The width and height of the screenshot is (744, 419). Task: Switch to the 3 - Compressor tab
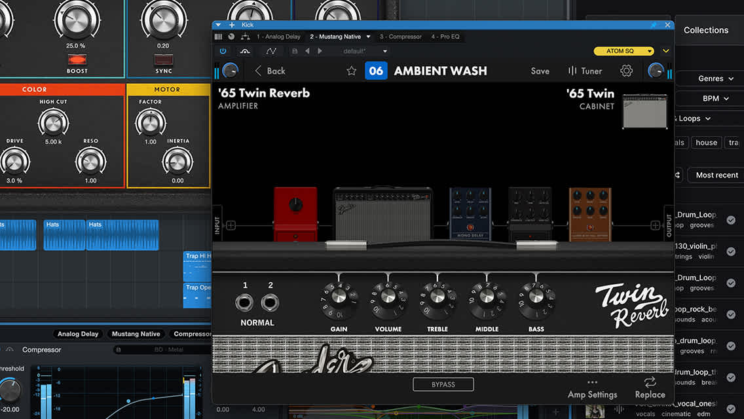(400, 37)
